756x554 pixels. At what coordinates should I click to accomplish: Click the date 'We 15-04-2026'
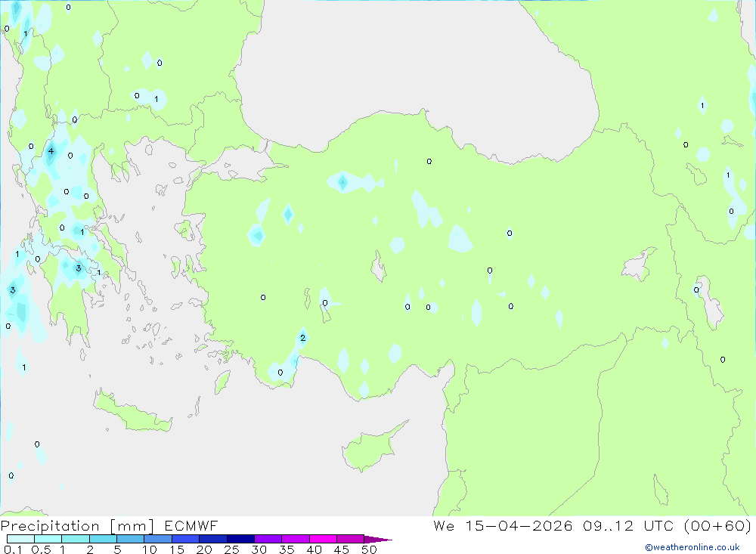[x=503, y=525]
